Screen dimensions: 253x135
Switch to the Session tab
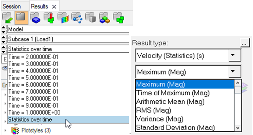[x=11, y=6]
